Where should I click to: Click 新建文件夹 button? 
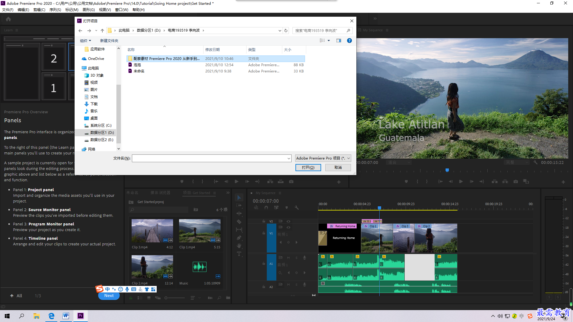[109, 41]
